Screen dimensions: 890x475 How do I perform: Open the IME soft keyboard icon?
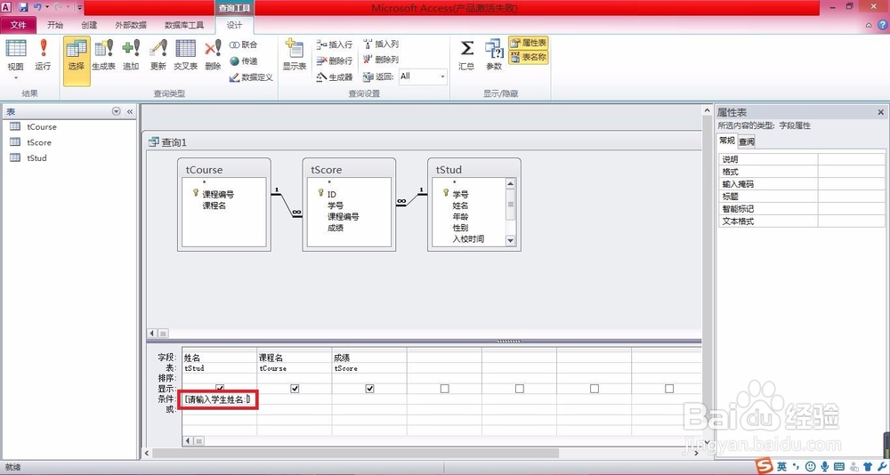[x=839, y=466]
